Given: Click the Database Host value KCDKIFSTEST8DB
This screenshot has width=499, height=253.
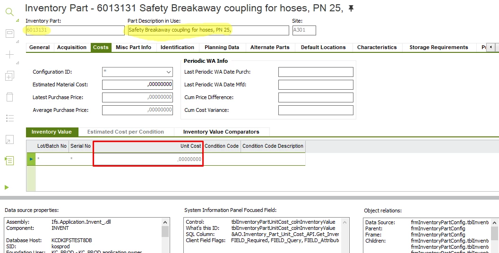Looking at the screenshot, I should (72, 241).
